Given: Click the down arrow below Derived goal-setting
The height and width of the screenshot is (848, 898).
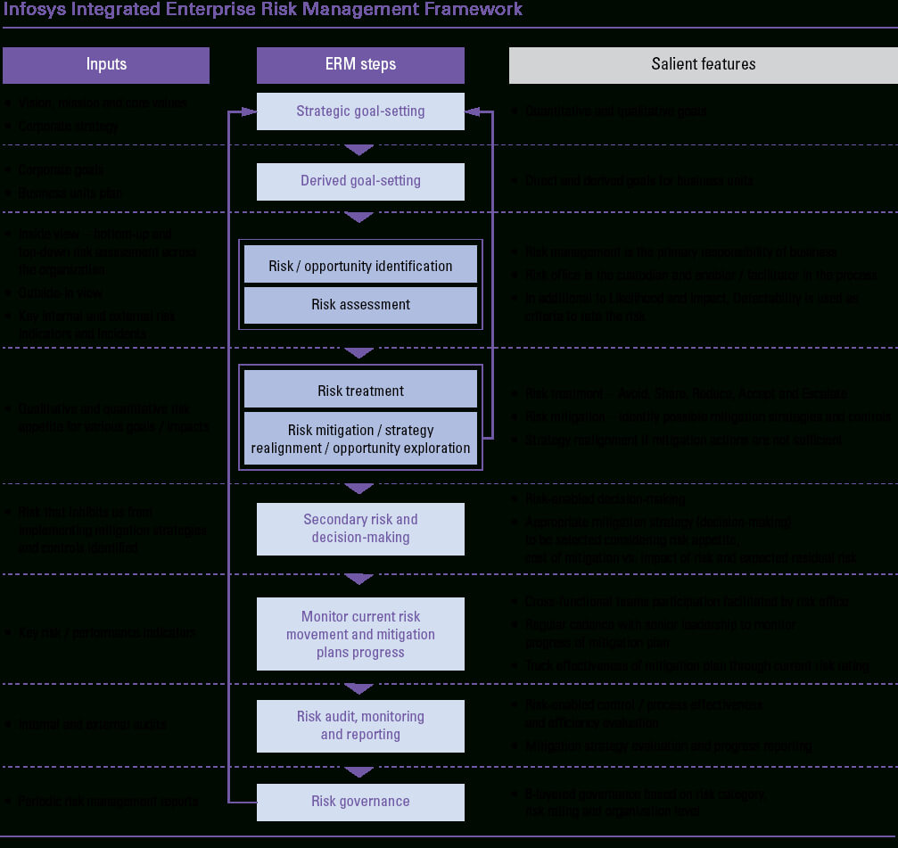Looking at the screenshot, I should click(x=359, y=218).
